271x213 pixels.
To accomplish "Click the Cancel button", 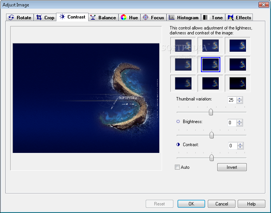I will point(221,204).
